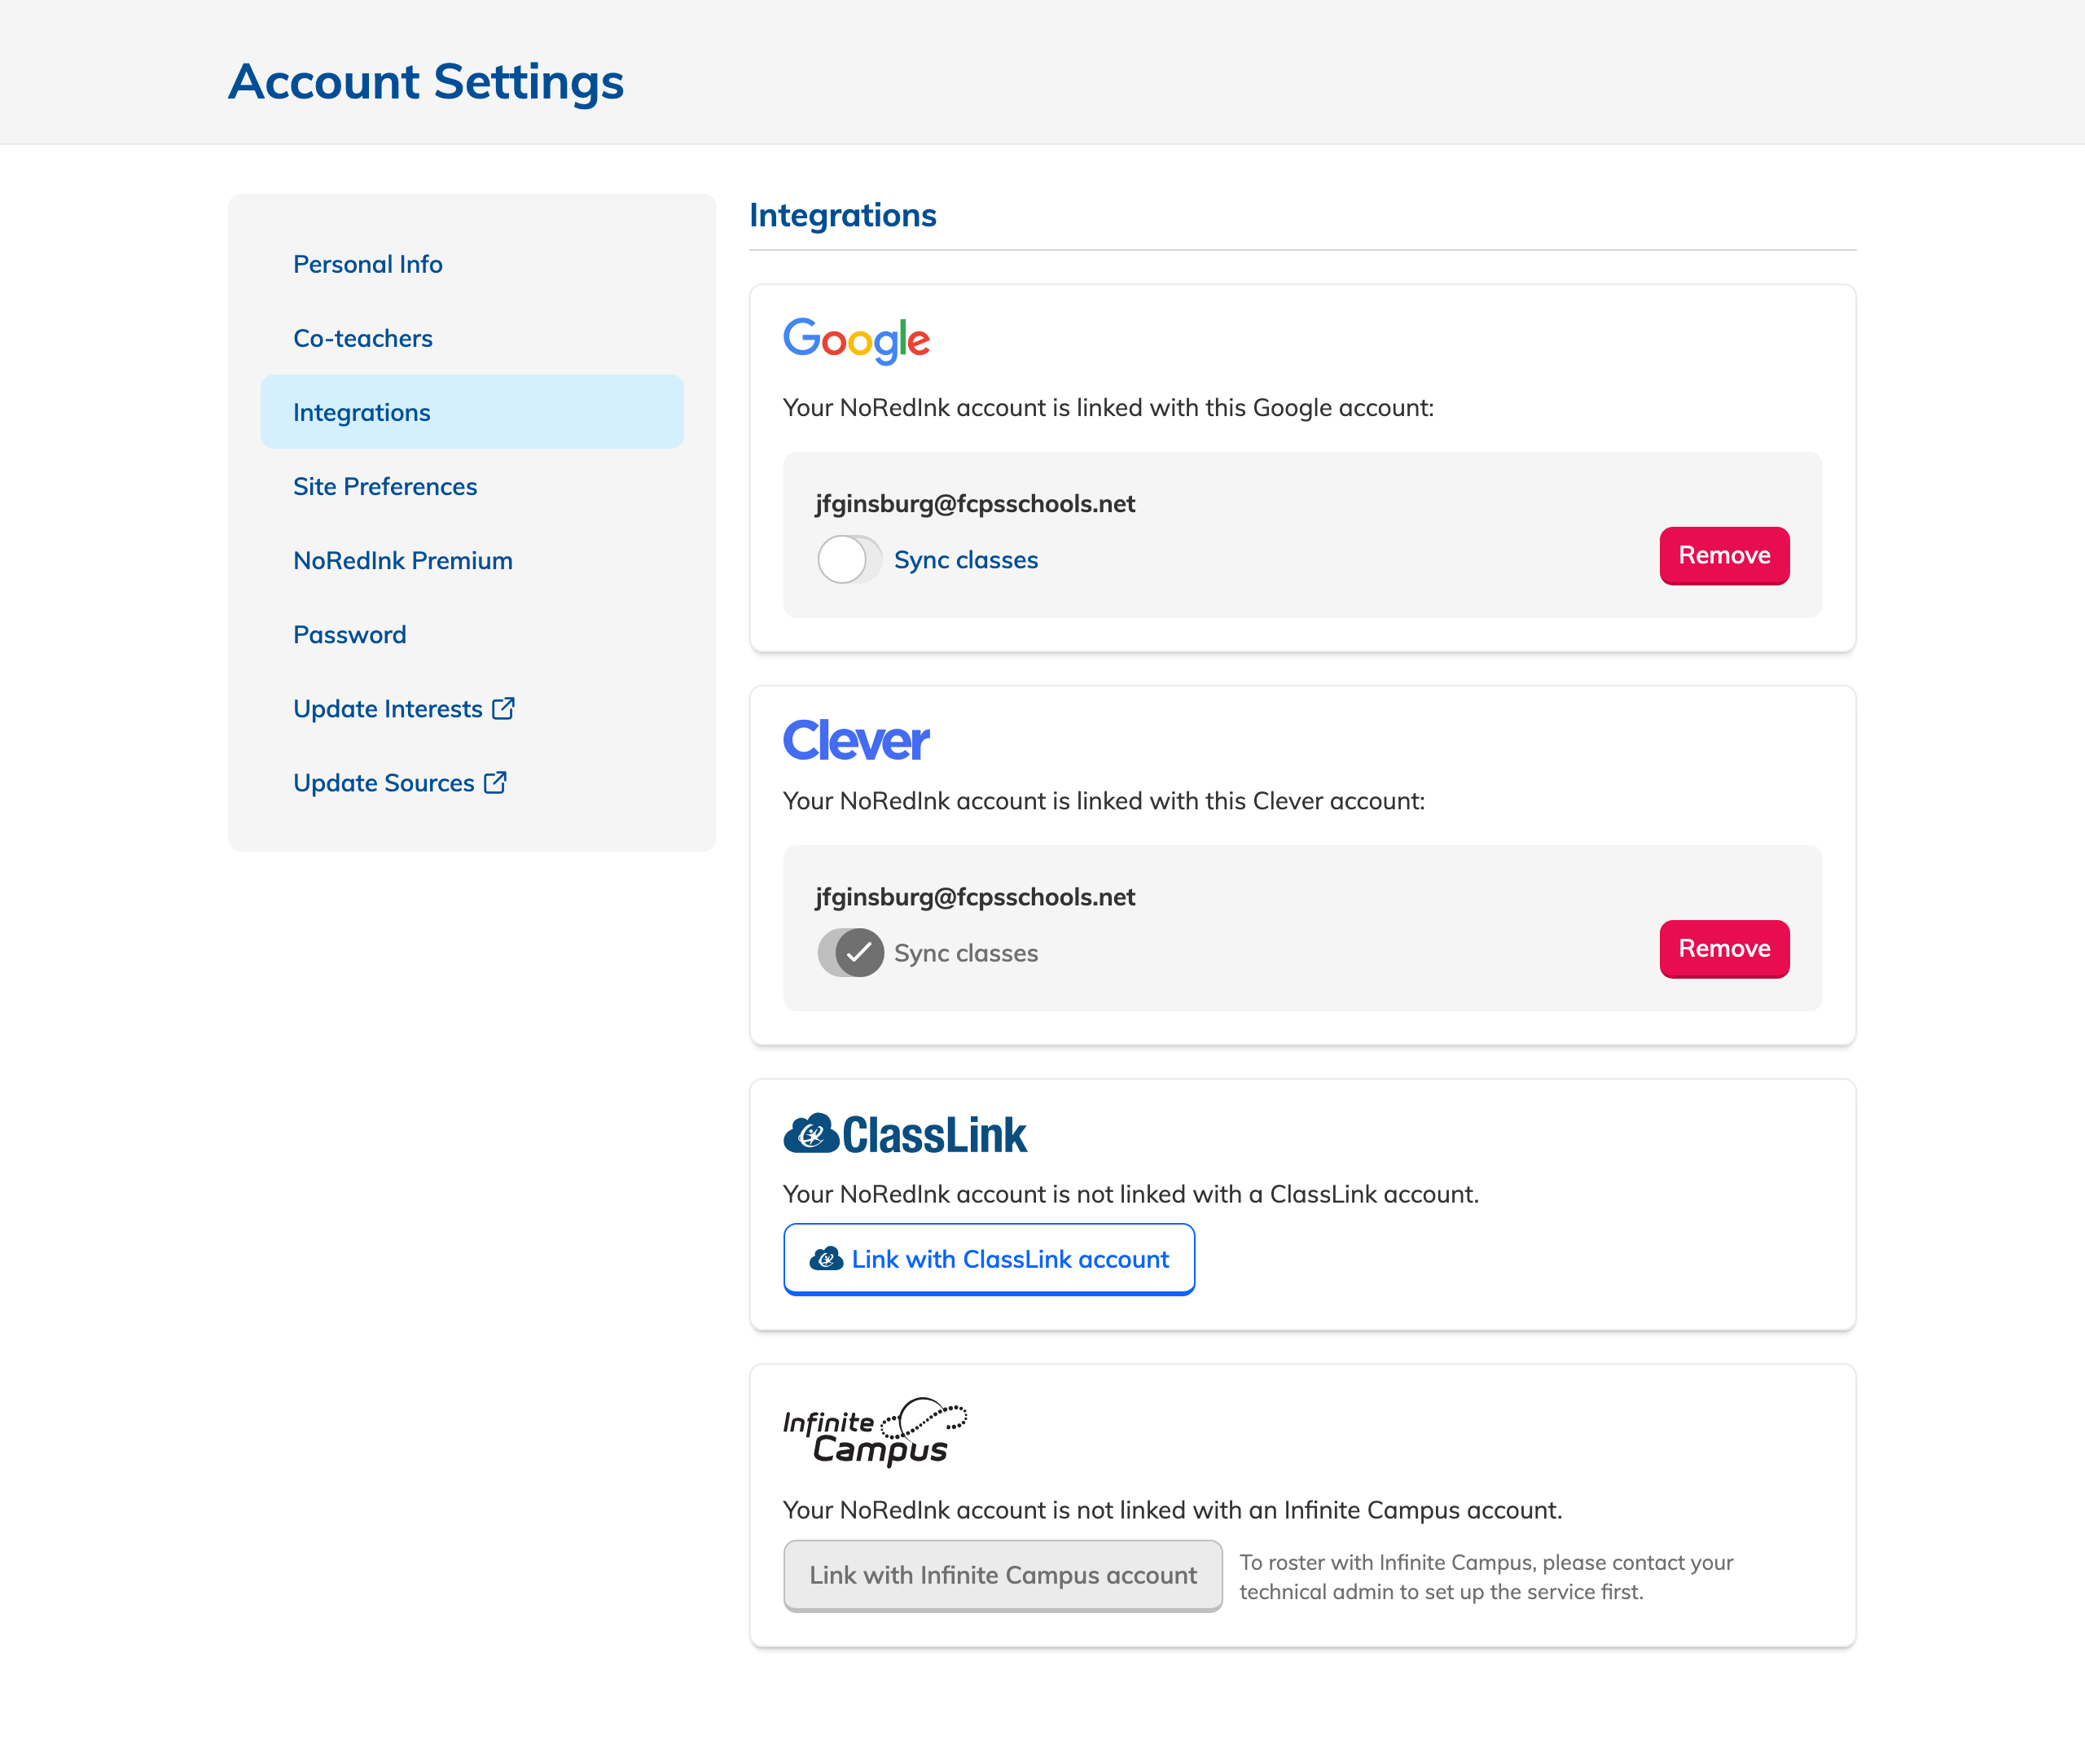Toggle Clever Sync classes switch
Screen dimensions: 2085x1762
(851, 953)
